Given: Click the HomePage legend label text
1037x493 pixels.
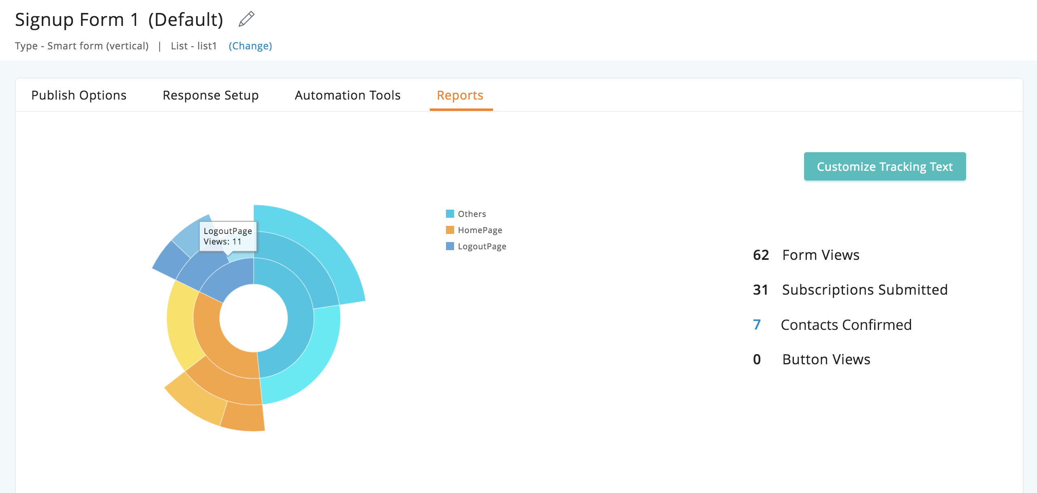Looking at the screenshot, I should [x=480, y=230].
